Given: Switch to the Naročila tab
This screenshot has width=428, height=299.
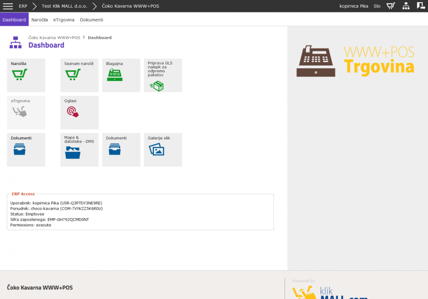Looking at the screenshot, I should coord(39,20).
